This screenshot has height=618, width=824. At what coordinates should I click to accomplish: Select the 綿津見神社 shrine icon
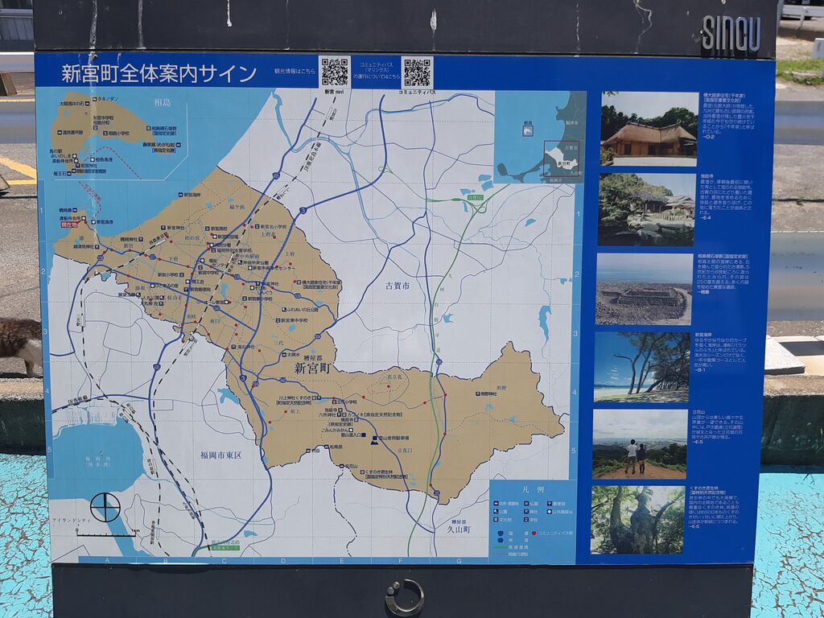coord(97,246)
